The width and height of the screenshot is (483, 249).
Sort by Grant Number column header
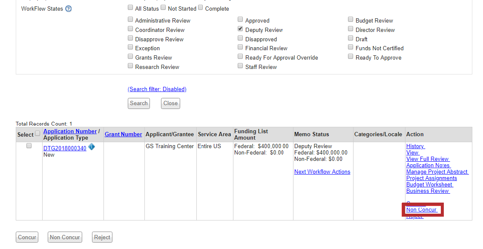pos(123,134)
